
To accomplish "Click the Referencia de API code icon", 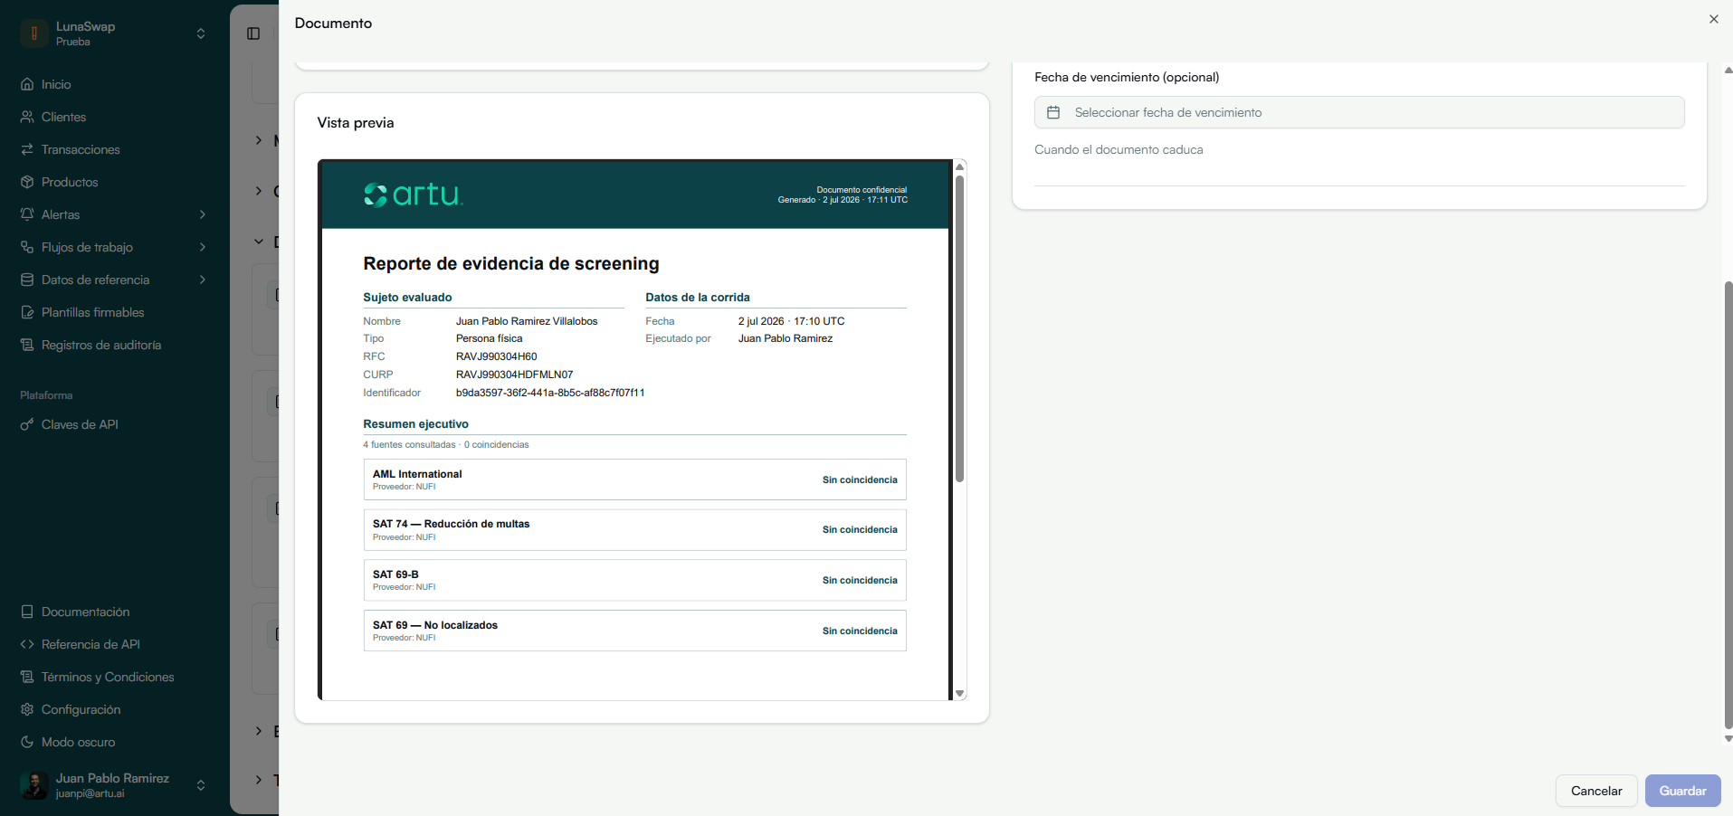I will 27,644.
